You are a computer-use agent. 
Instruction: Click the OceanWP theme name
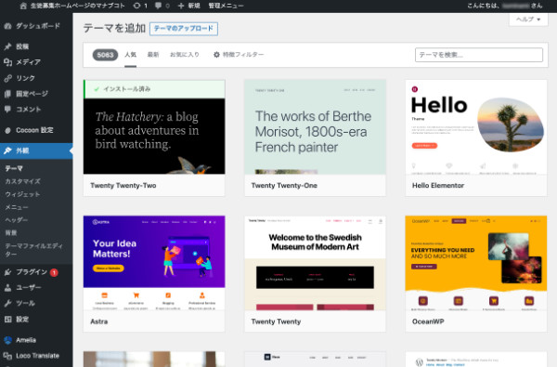pyautogui.click(x=428, y=321)
